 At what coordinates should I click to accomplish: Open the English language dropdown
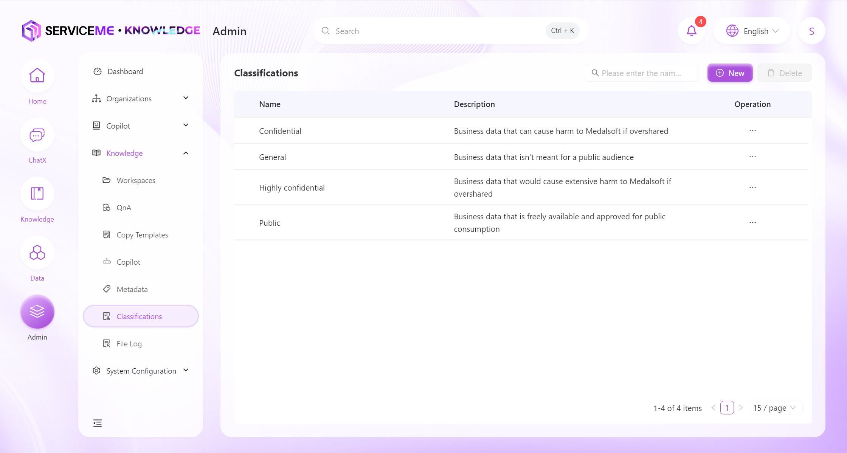752,31
